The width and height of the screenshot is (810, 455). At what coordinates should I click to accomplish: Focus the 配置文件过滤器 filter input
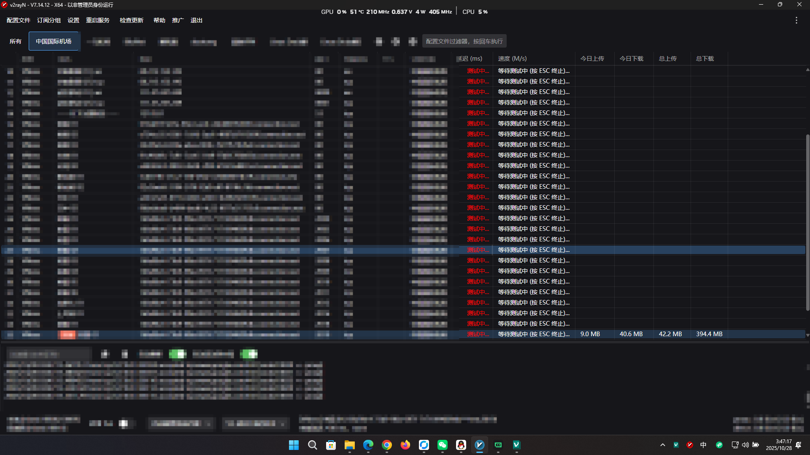(464, 41)
